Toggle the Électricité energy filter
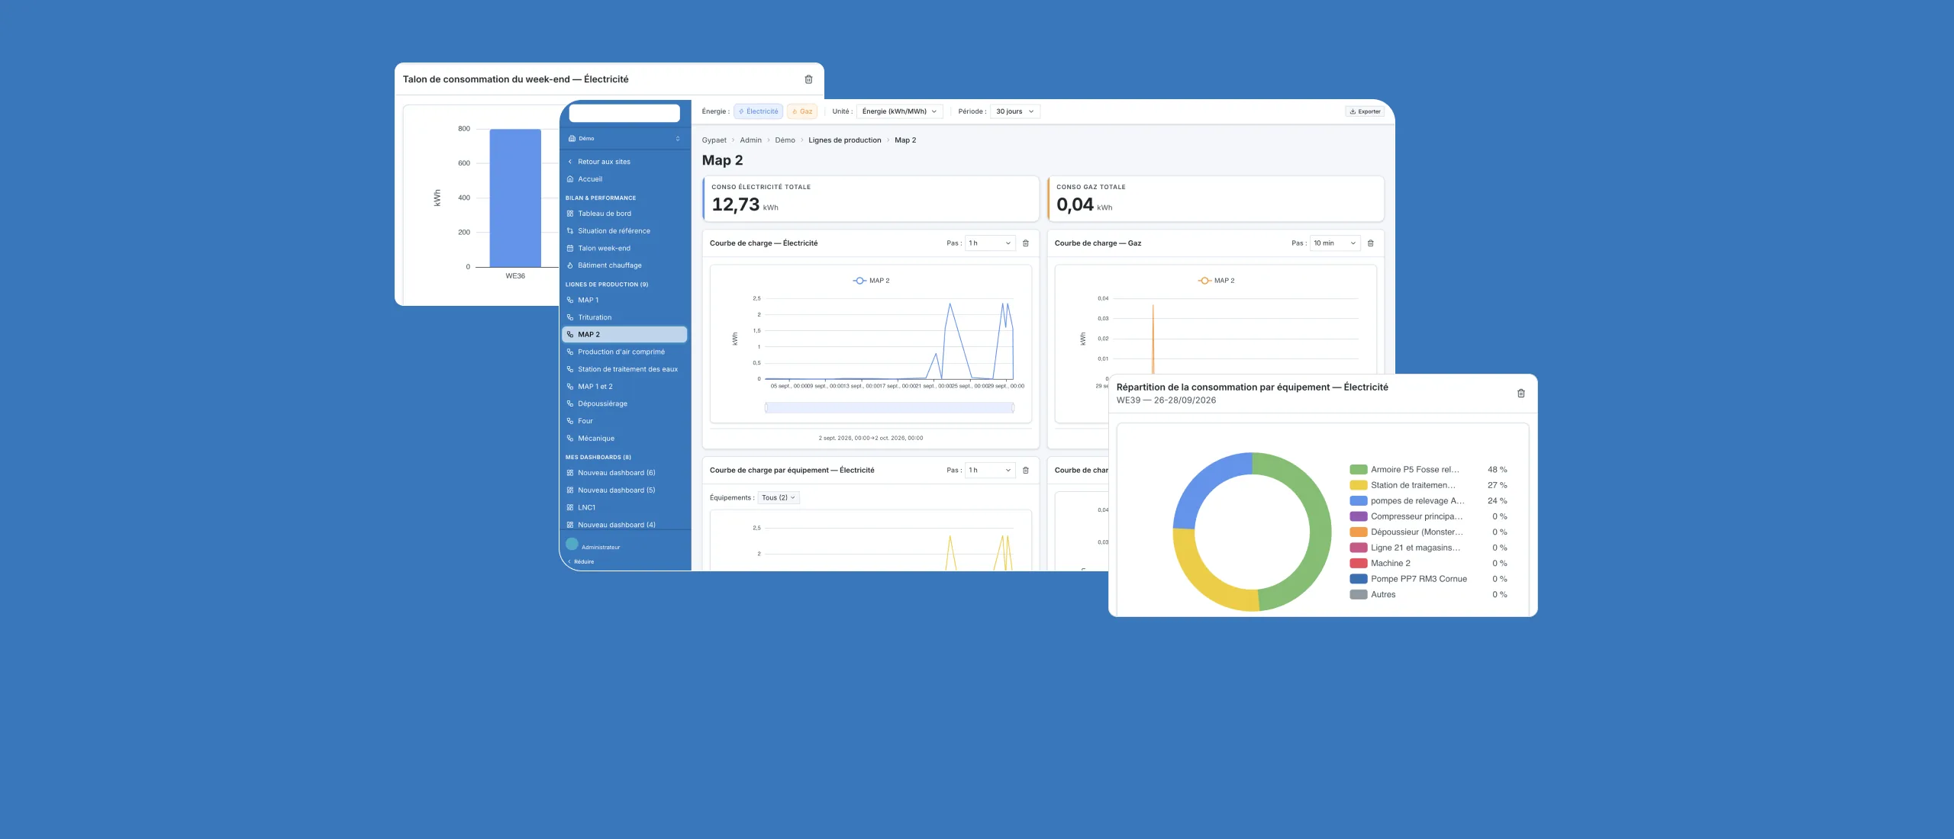Screen dimensions: 1954x839 coord(759,111)
